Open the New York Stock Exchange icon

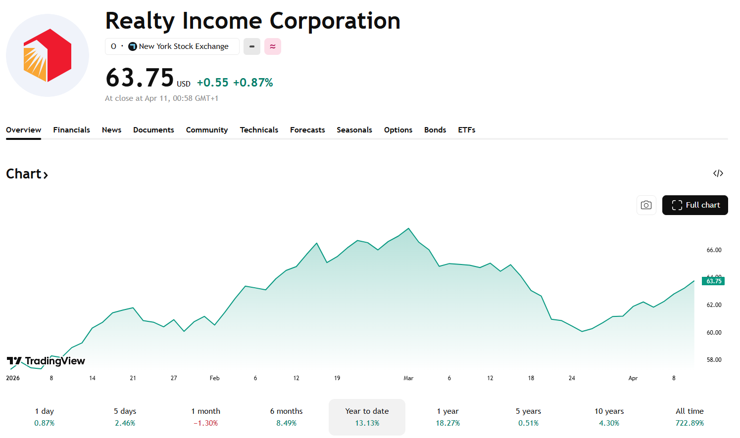[x=132, y=46]
